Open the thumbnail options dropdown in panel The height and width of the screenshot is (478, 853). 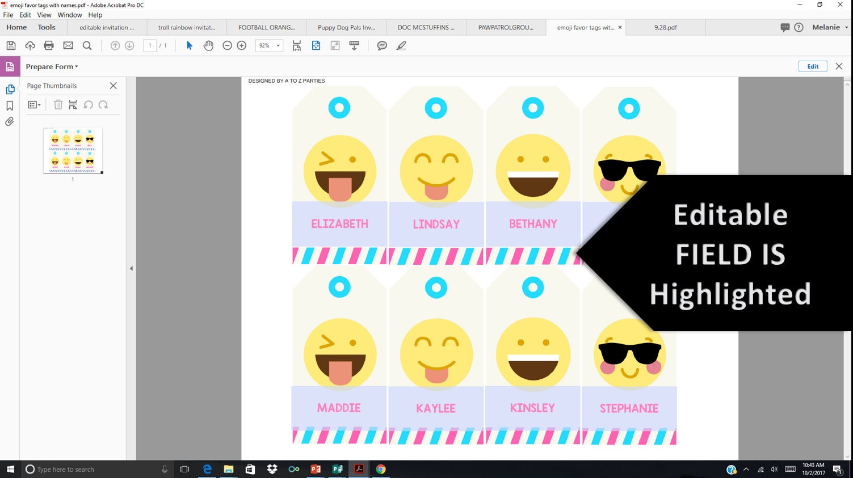34,104
